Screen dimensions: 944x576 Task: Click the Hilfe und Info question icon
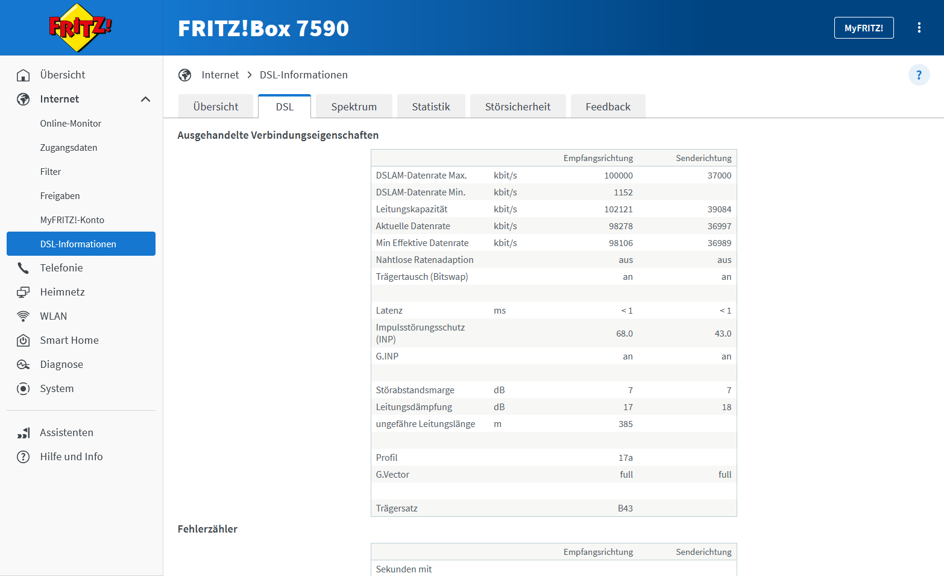tap(23, 457)
